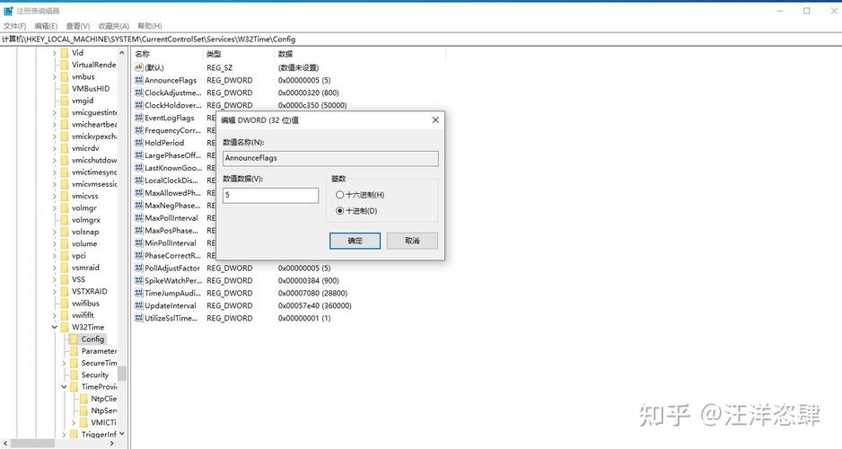
Task: Open the 收藏夹(A) menu
Action: (113, 26)
